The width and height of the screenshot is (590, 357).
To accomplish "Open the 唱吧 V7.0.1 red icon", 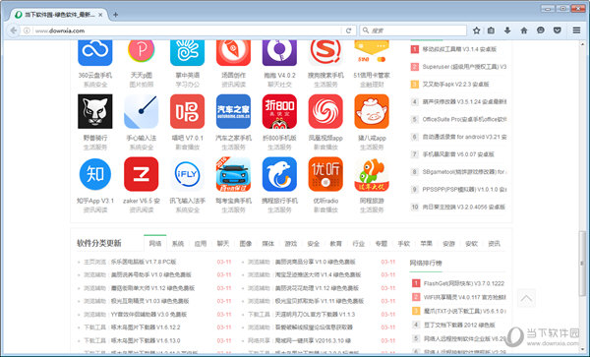I will tap(187, 111).
